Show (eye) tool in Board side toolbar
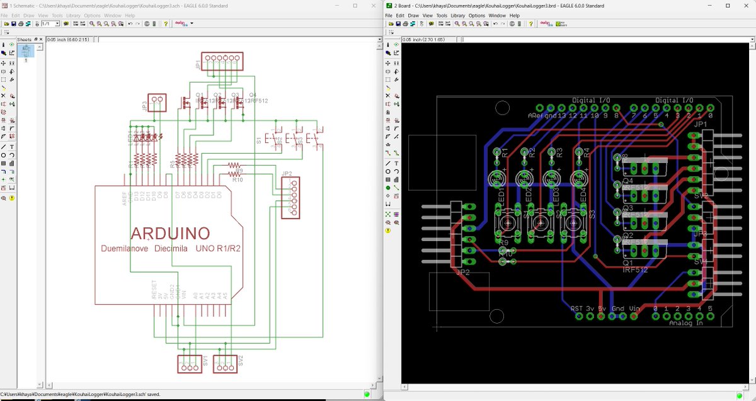The width and height of the screenshot is (756, 401). point(396,45)
